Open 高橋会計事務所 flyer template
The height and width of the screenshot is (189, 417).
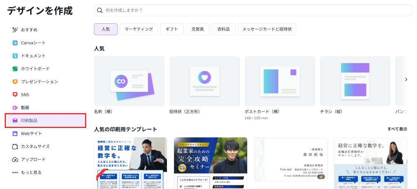371,163
